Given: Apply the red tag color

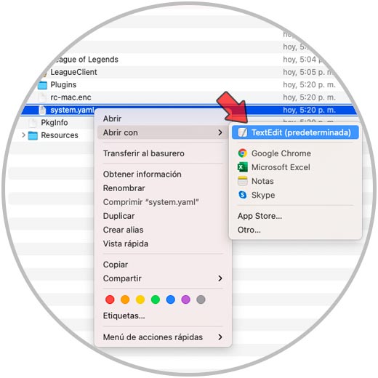Looking at the screenshot, I should [110, 299].
